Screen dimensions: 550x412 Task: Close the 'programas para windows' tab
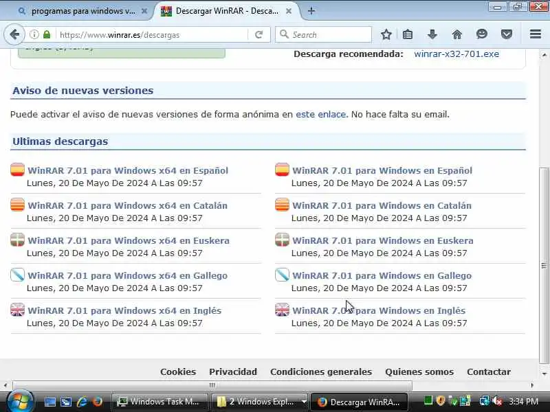tap(144, 11)
